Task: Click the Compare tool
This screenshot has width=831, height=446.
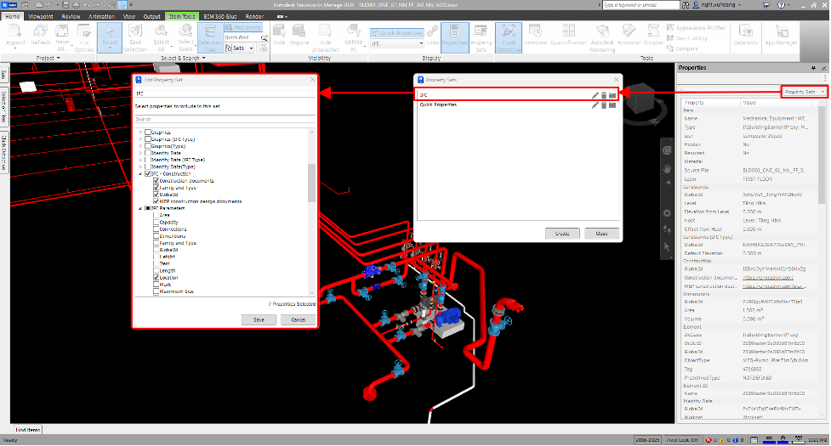Action: (x=683, y=48)
